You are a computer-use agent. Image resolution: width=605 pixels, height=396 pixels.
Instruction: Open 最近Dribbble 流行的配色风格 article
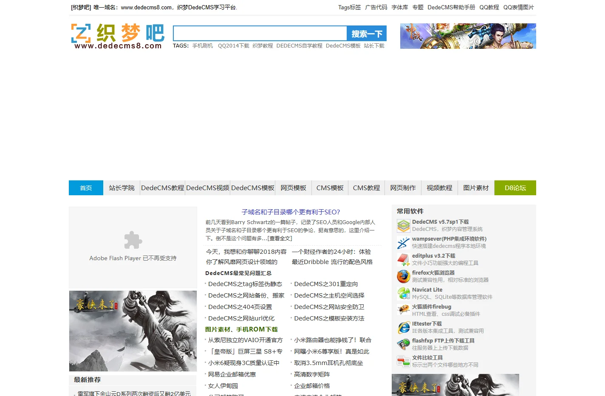tap(332, 262)
